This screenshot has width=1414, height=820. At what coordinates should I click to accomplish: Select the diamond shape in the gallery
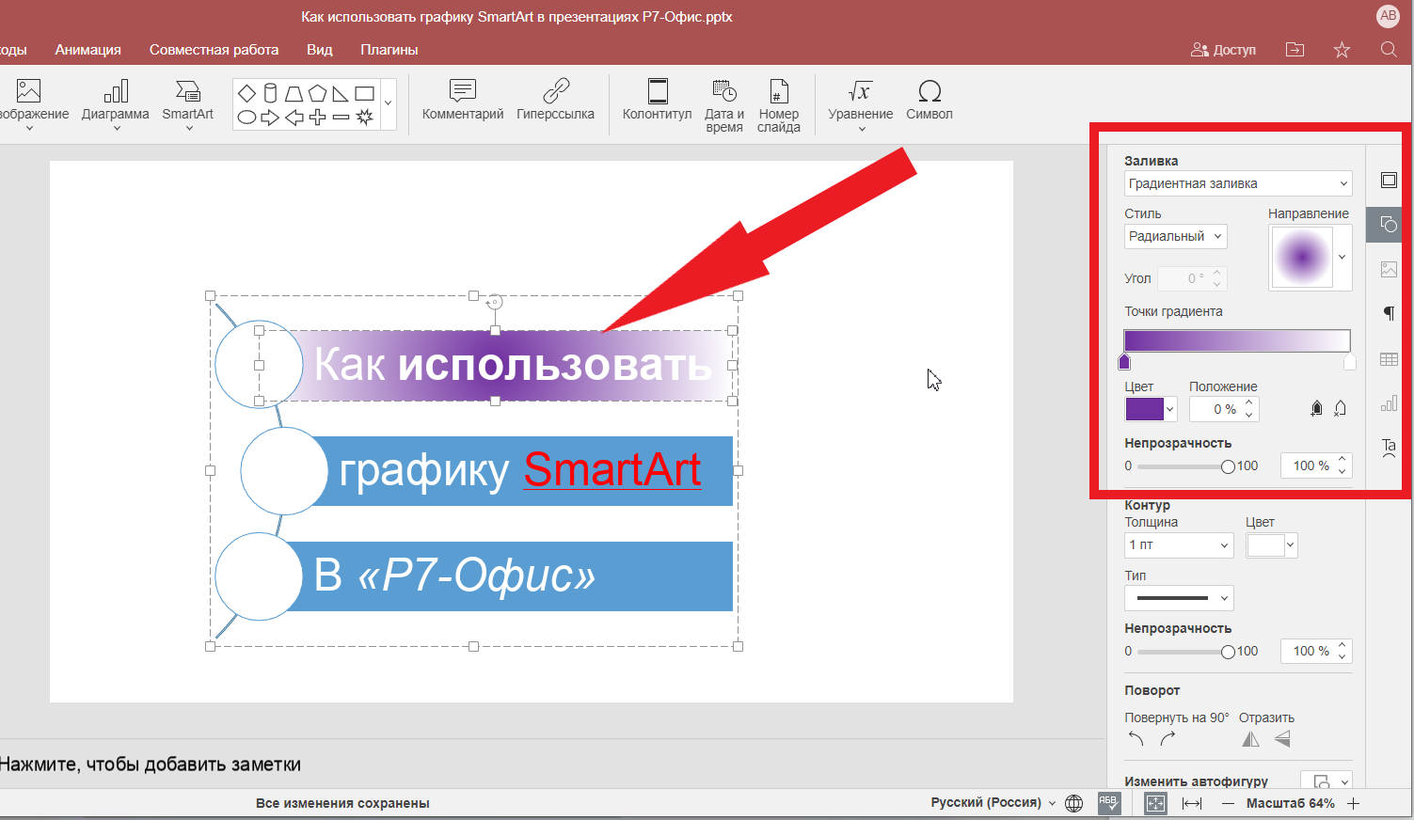click(246, 93)
